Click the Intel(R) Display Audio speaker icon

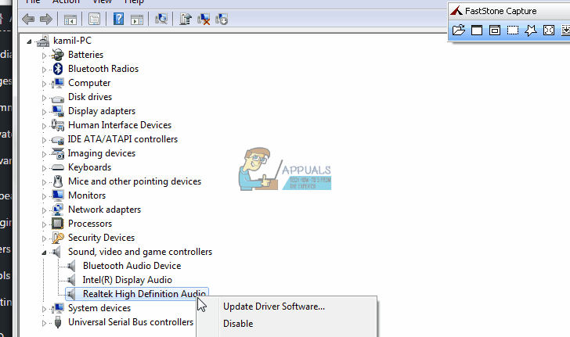click(x=71, y=280)
